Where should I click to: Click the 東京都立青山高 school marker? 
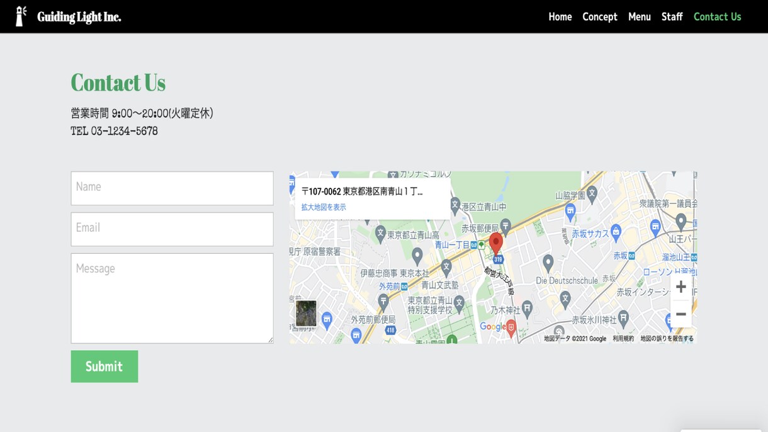380,234
